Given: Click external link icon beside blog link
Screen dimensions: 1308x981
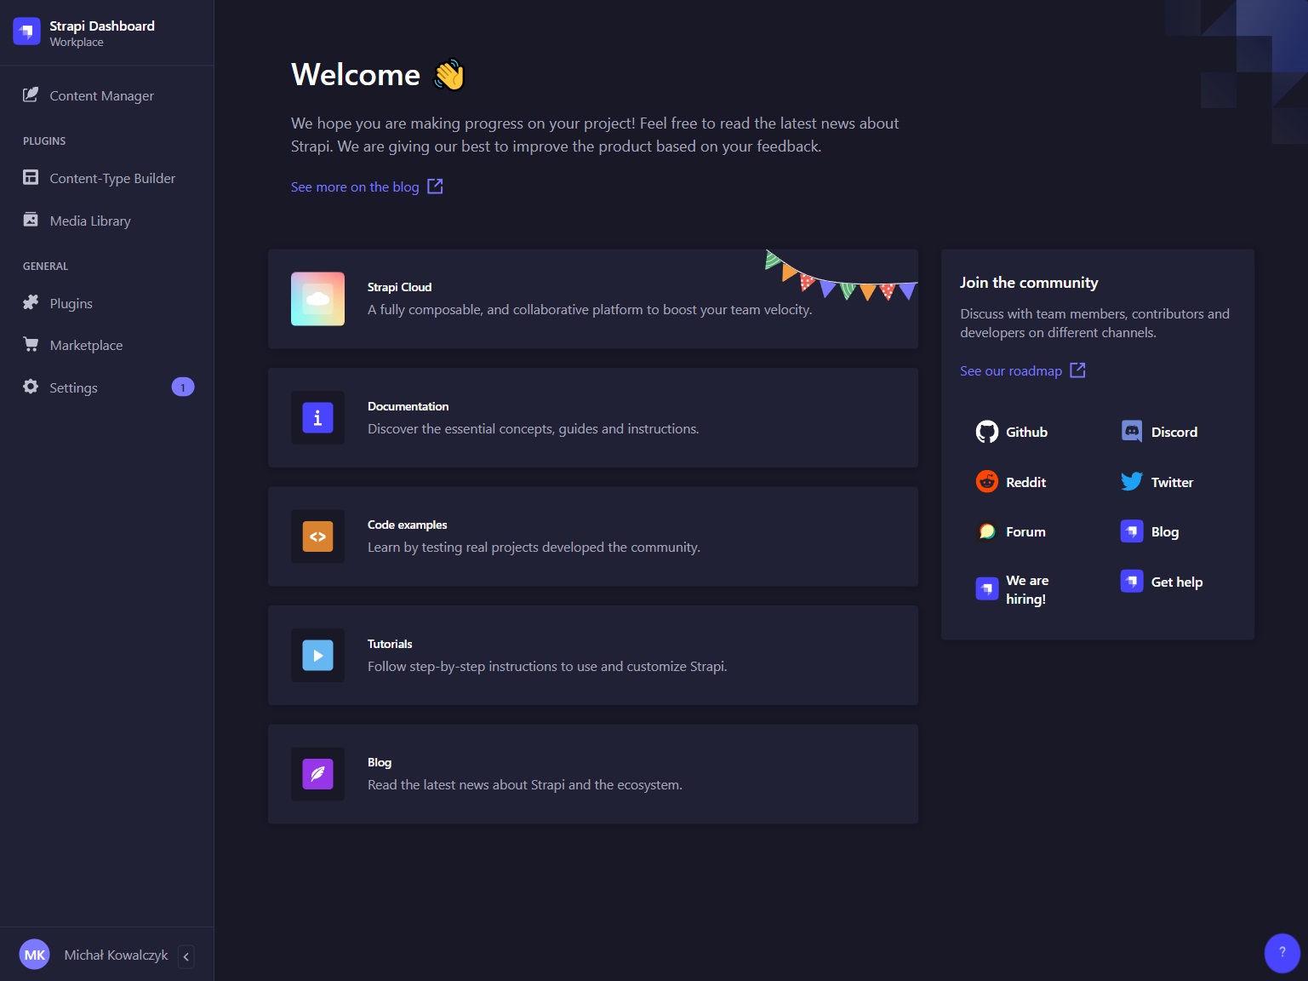Looking at the screenshot, I should point(435,186).
